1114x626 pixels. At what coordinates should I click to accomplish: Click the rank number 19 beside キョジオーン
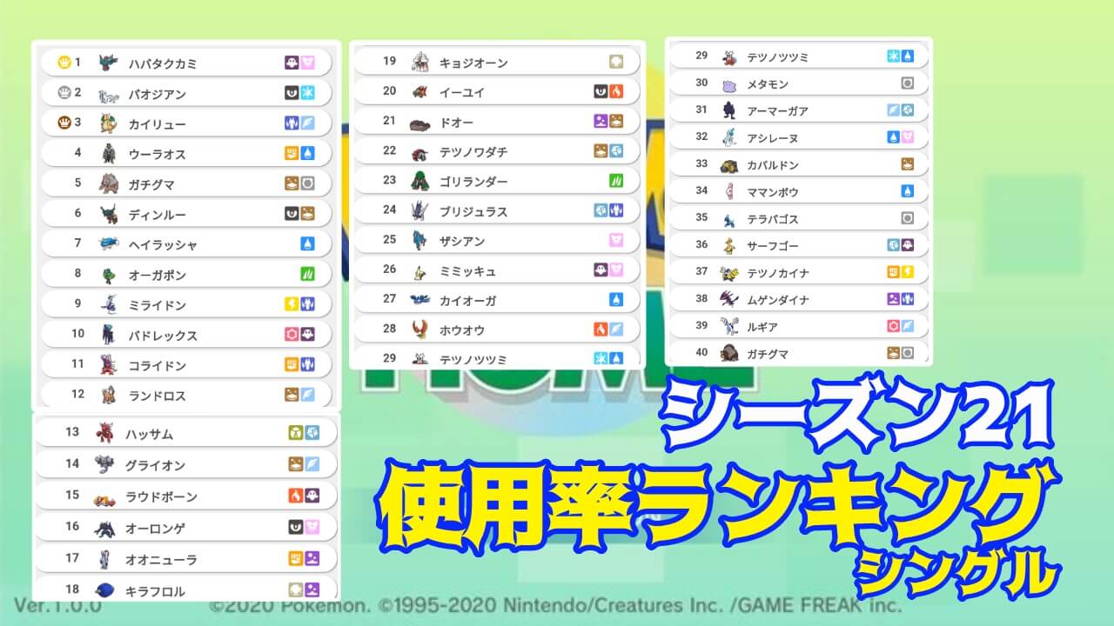390,61
